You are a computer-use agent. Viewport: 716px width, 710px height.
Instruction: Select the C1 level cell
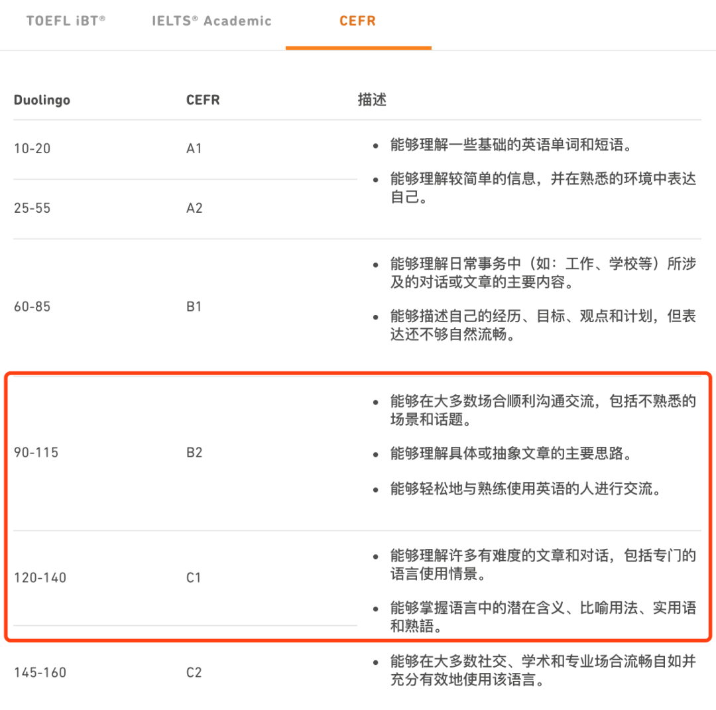point(194,577)
